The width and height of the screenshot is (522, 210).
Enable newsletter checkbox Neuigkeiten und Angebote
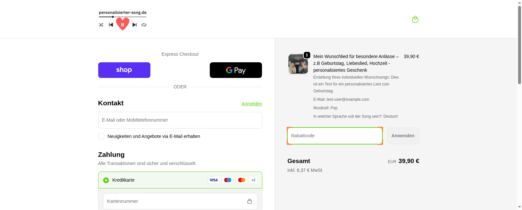click(x=101, y=136)
